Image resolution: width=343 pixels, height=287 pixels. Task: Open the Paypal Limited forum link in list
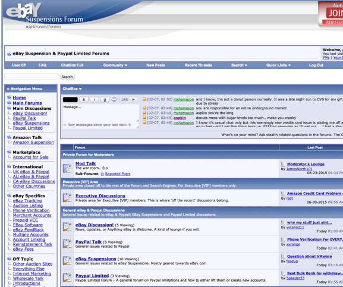[x=92, y=276]
